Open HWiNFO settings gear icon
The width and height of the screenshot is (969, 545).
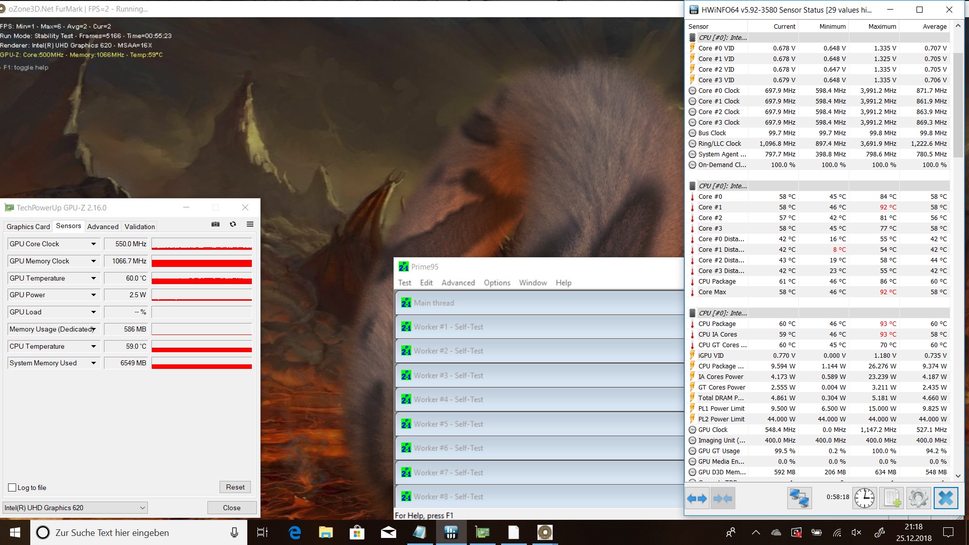click(919, 498)
